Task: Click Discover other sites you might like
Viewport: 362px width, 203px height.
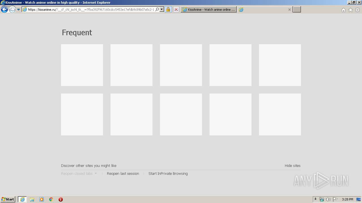Action: click(89, 166)
